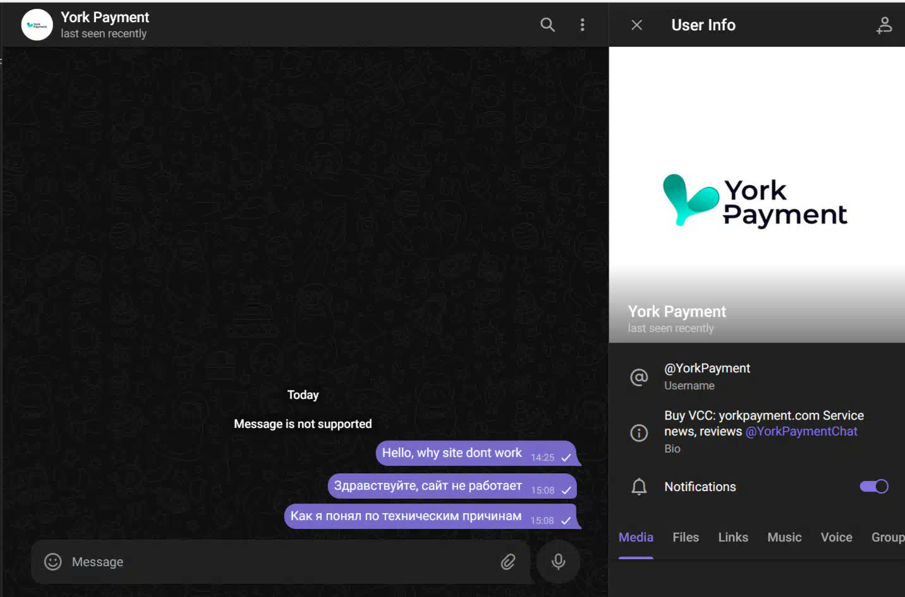Open the Links tab

pos(733,537)
